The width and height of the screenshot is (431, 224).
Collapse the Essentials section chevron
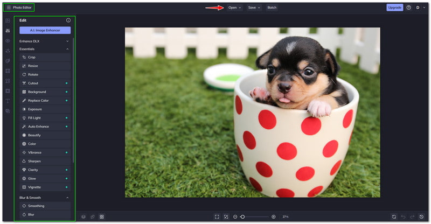point(67,49)
